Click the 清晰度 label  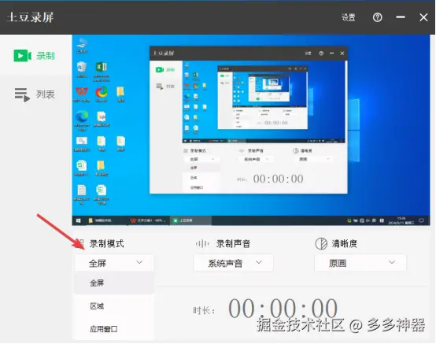(344, 243)
